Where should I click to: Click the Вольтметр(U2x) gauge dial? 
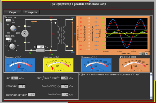(96, 65)
